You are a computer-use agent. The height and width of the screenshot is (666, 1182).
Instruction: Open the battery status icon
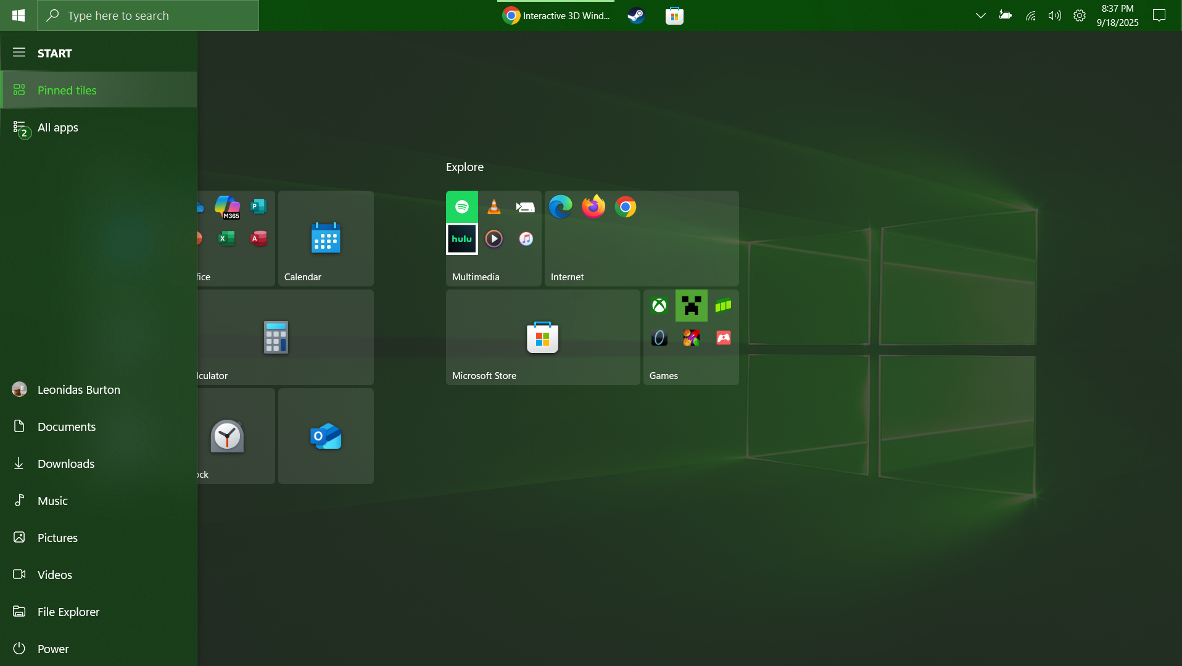coord(1006,15)
